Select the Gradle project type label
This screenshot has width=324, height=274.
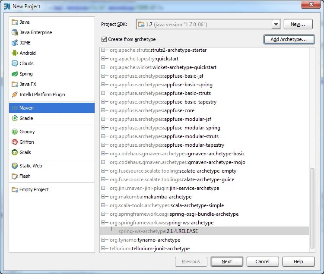tap(26, 118)
